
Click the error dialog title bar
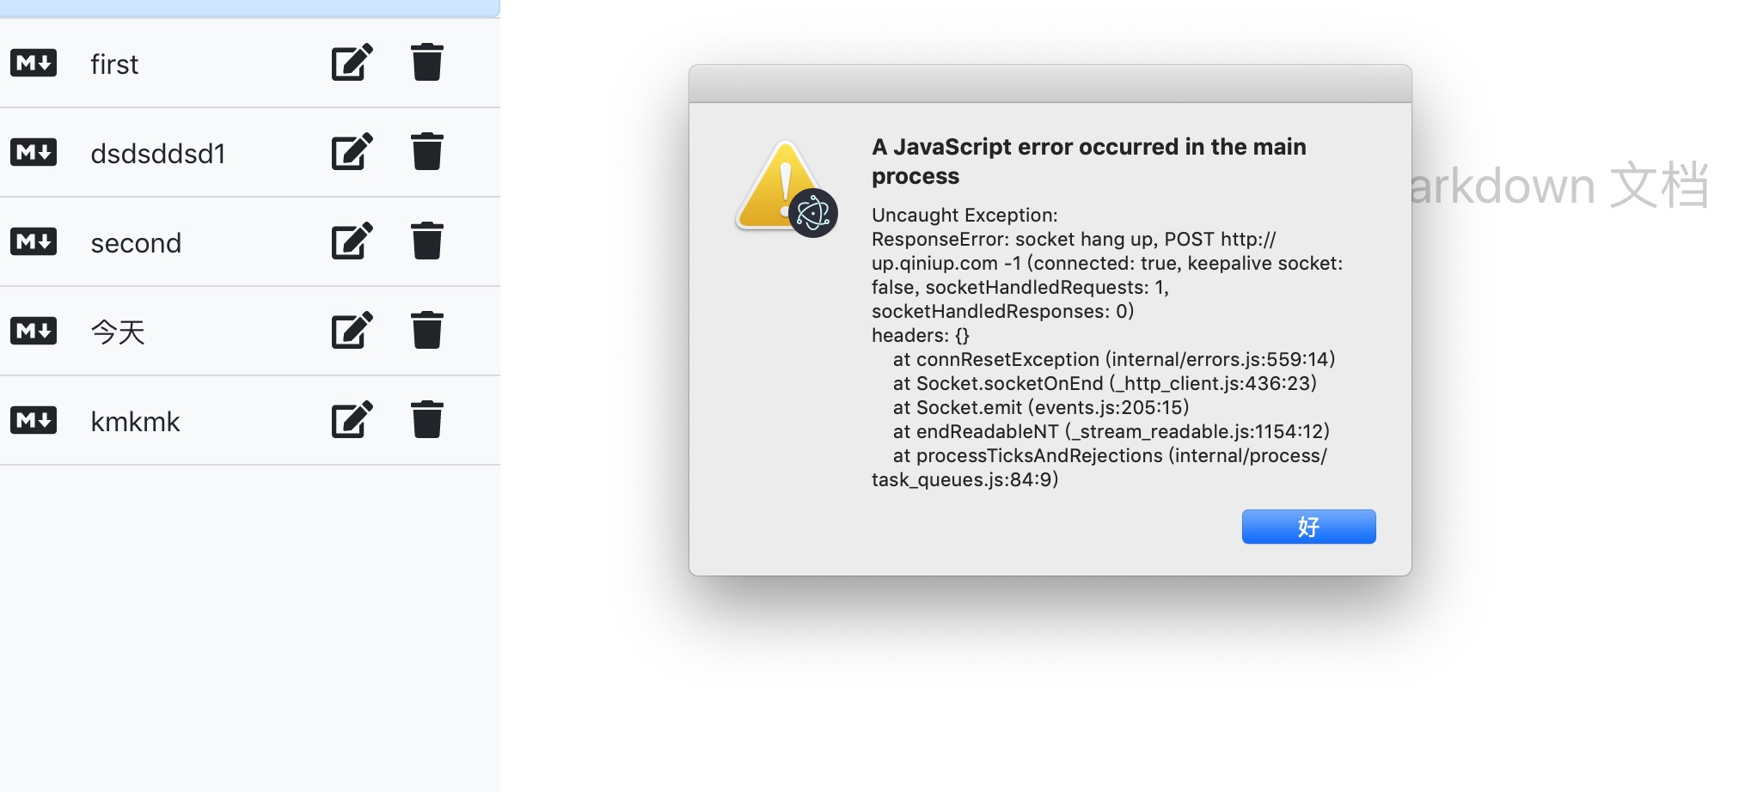[x=1050, y=84]
